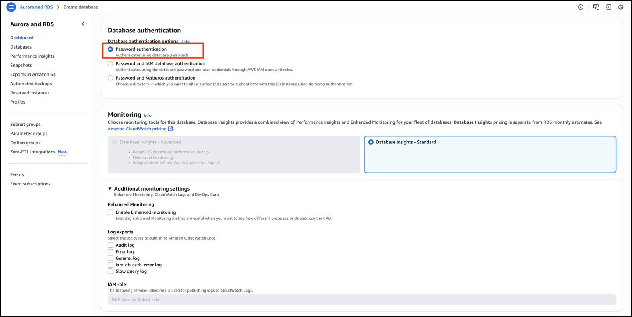
Task: Click external link icon beside CloudWatch pricing
Action: pyautogui.click(x=171, y=129)
